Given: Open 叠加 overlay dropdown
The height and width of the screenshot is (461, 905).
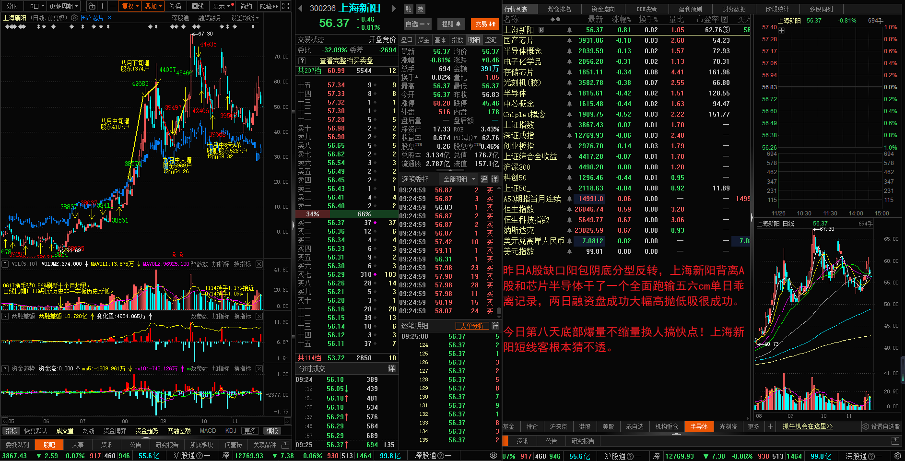Looking at the screenshot, I should [x=153, y=6].
